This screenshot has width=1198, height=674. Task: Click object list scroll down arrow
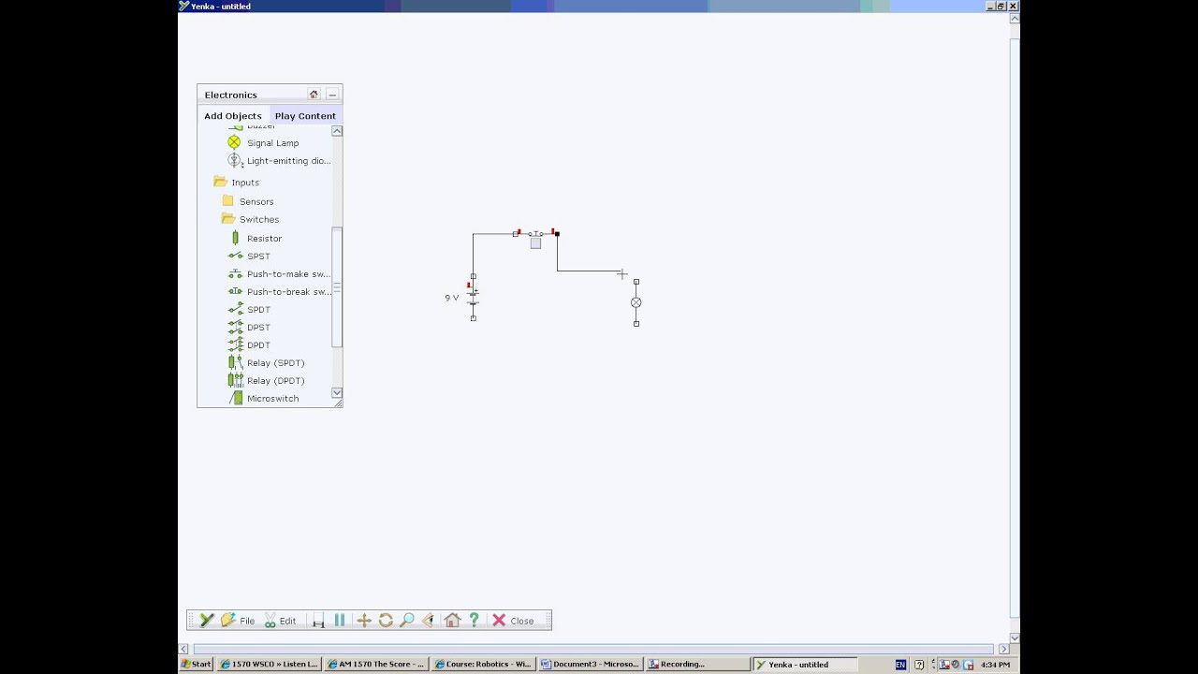[x=337, y=393]
